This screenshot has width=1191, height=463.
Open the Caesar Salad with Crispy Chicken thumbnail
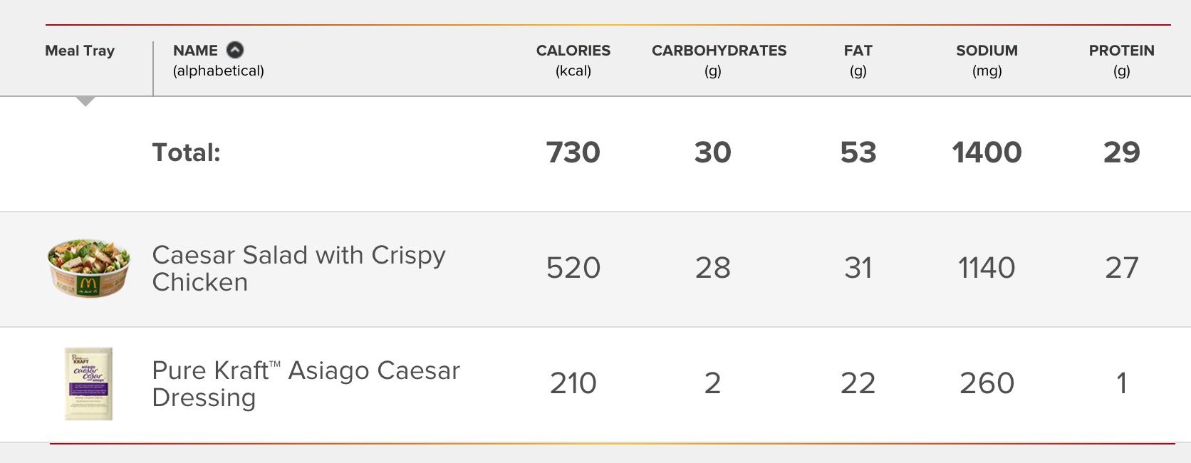pyautogui.click(x=89, y=268)
